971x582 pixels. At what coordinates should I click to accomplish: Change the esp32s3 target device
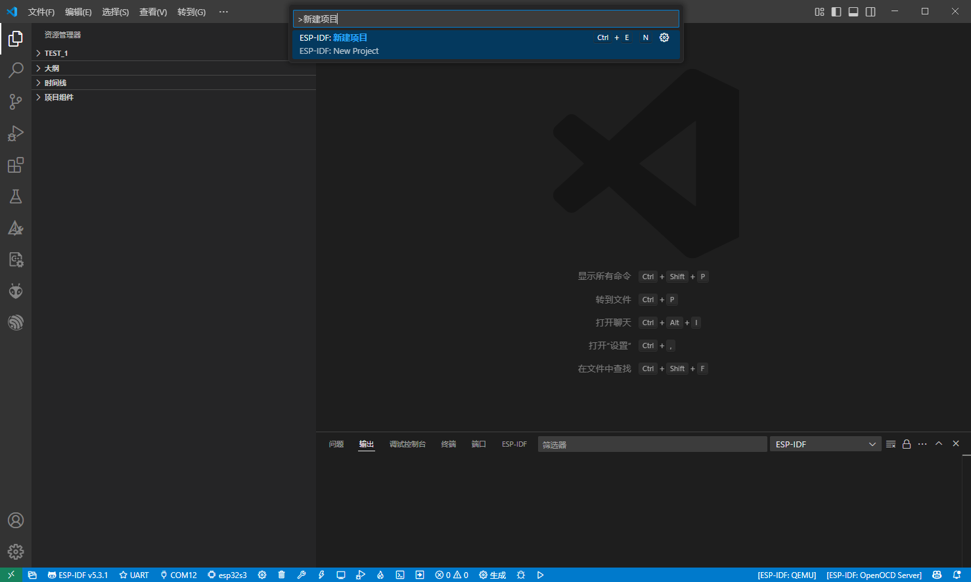[227, 575]
